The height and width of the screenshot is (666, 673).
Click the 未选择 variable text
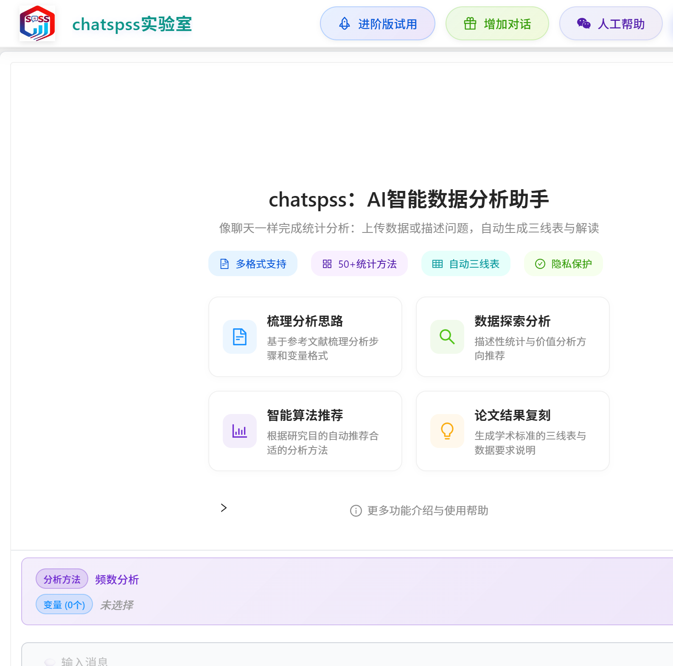click(x=117, y=605)
